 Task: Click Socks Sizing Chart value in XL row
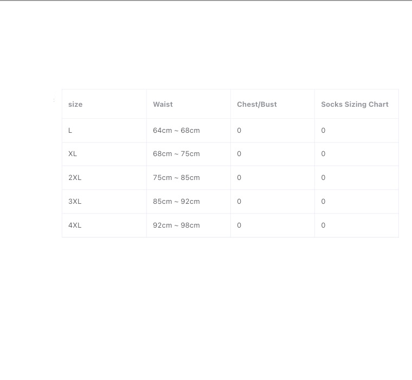(x=323, y=154)
